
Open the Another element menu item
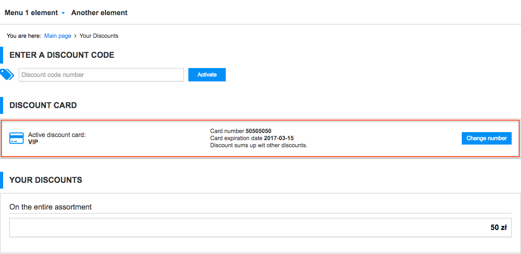pyautogui.click(x=99, y=13)
